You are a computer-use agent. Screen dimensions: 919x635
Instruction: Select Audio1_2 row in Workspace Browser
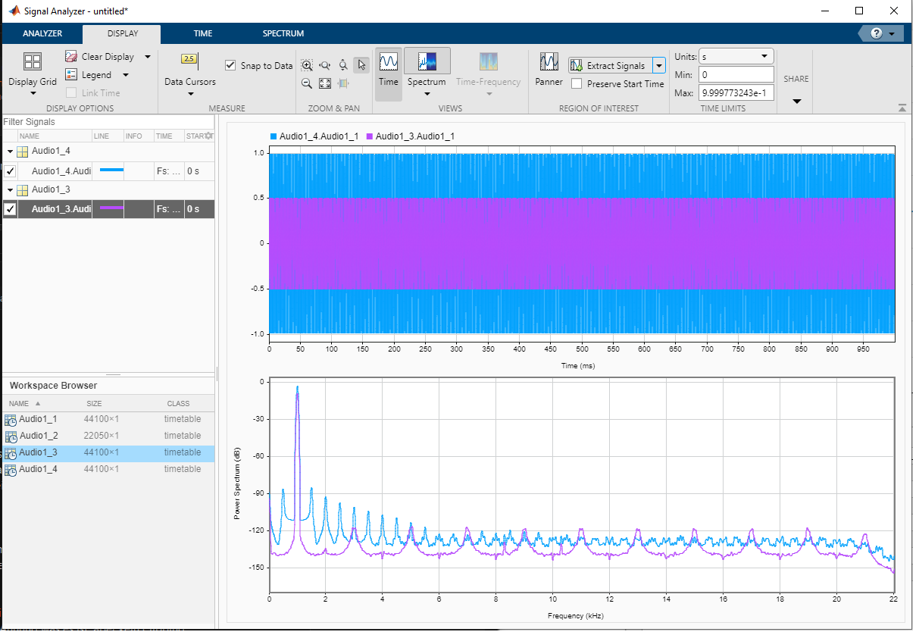pyautogui.click(x=108, y=436)
